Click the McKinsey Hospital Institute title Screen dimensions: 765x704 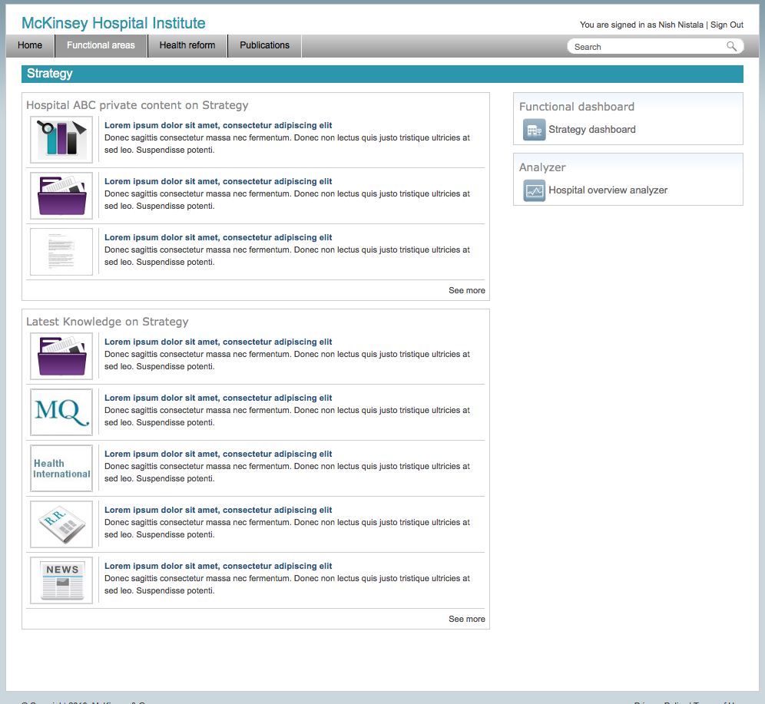[x=113, y=23]
